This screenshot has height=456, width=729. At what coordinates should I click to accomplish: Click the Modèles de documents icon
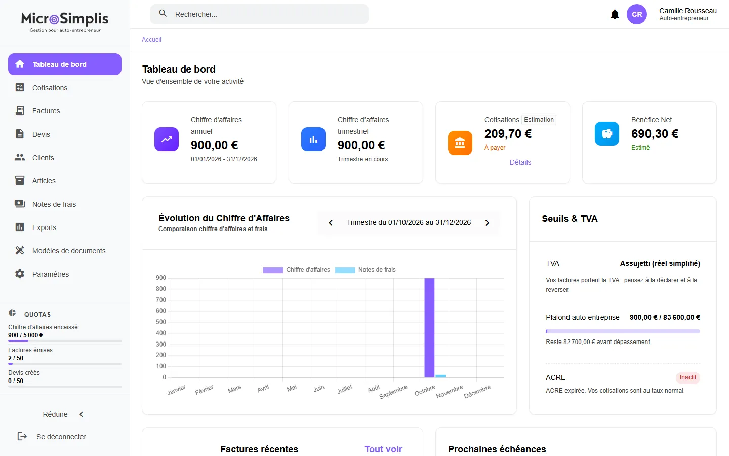click(x=20, y=251)
